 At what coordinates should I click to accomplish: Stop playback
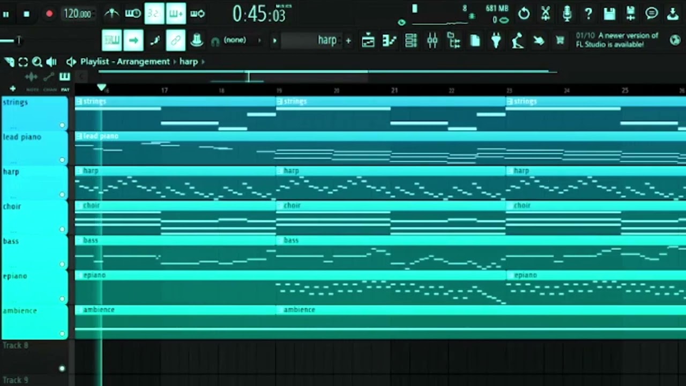pos(26,14)
